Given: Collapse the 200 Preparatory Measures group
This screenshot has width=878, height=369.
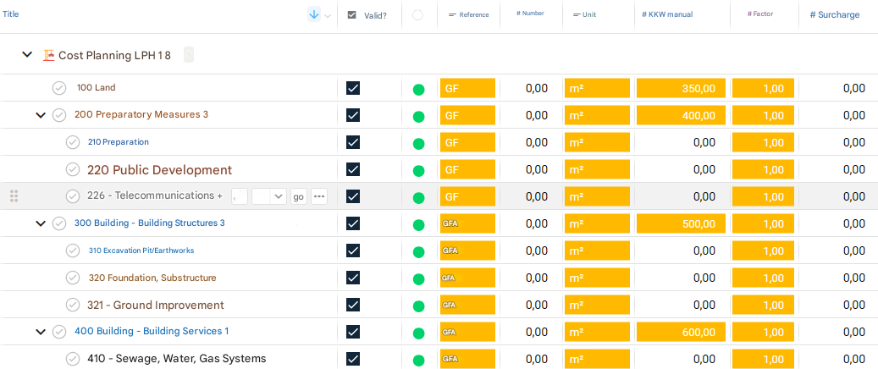Looking at the screenshot, I should tap(41, 115).
